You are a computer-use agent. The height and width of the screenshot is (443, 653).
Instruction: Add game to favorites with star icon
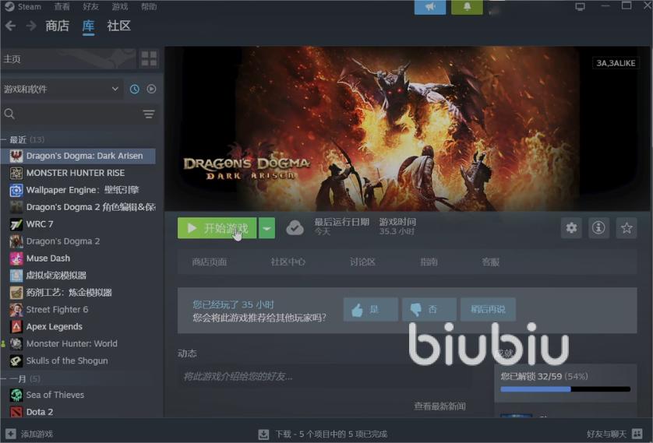pyautogui.click(x=627, y=228)
